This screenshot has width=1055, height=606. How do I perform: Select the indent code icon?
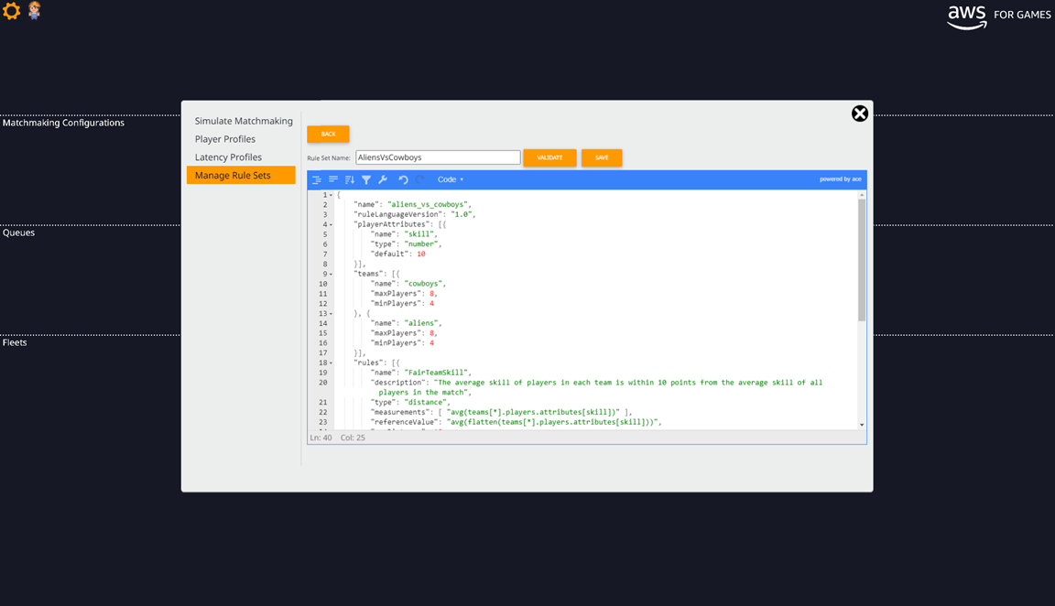tap(316, 179)
